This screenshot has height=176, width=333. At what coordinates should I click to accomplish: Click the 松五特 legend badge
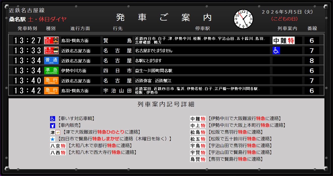click(198, 139)
